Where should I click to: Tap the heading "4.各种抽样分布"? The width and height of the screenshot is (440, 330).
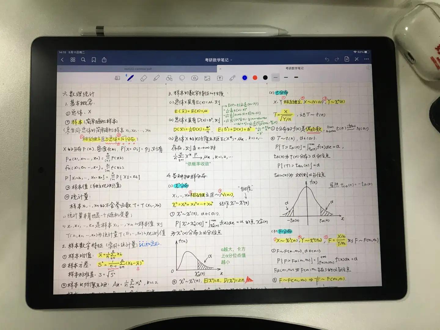(x=187, y=176)
